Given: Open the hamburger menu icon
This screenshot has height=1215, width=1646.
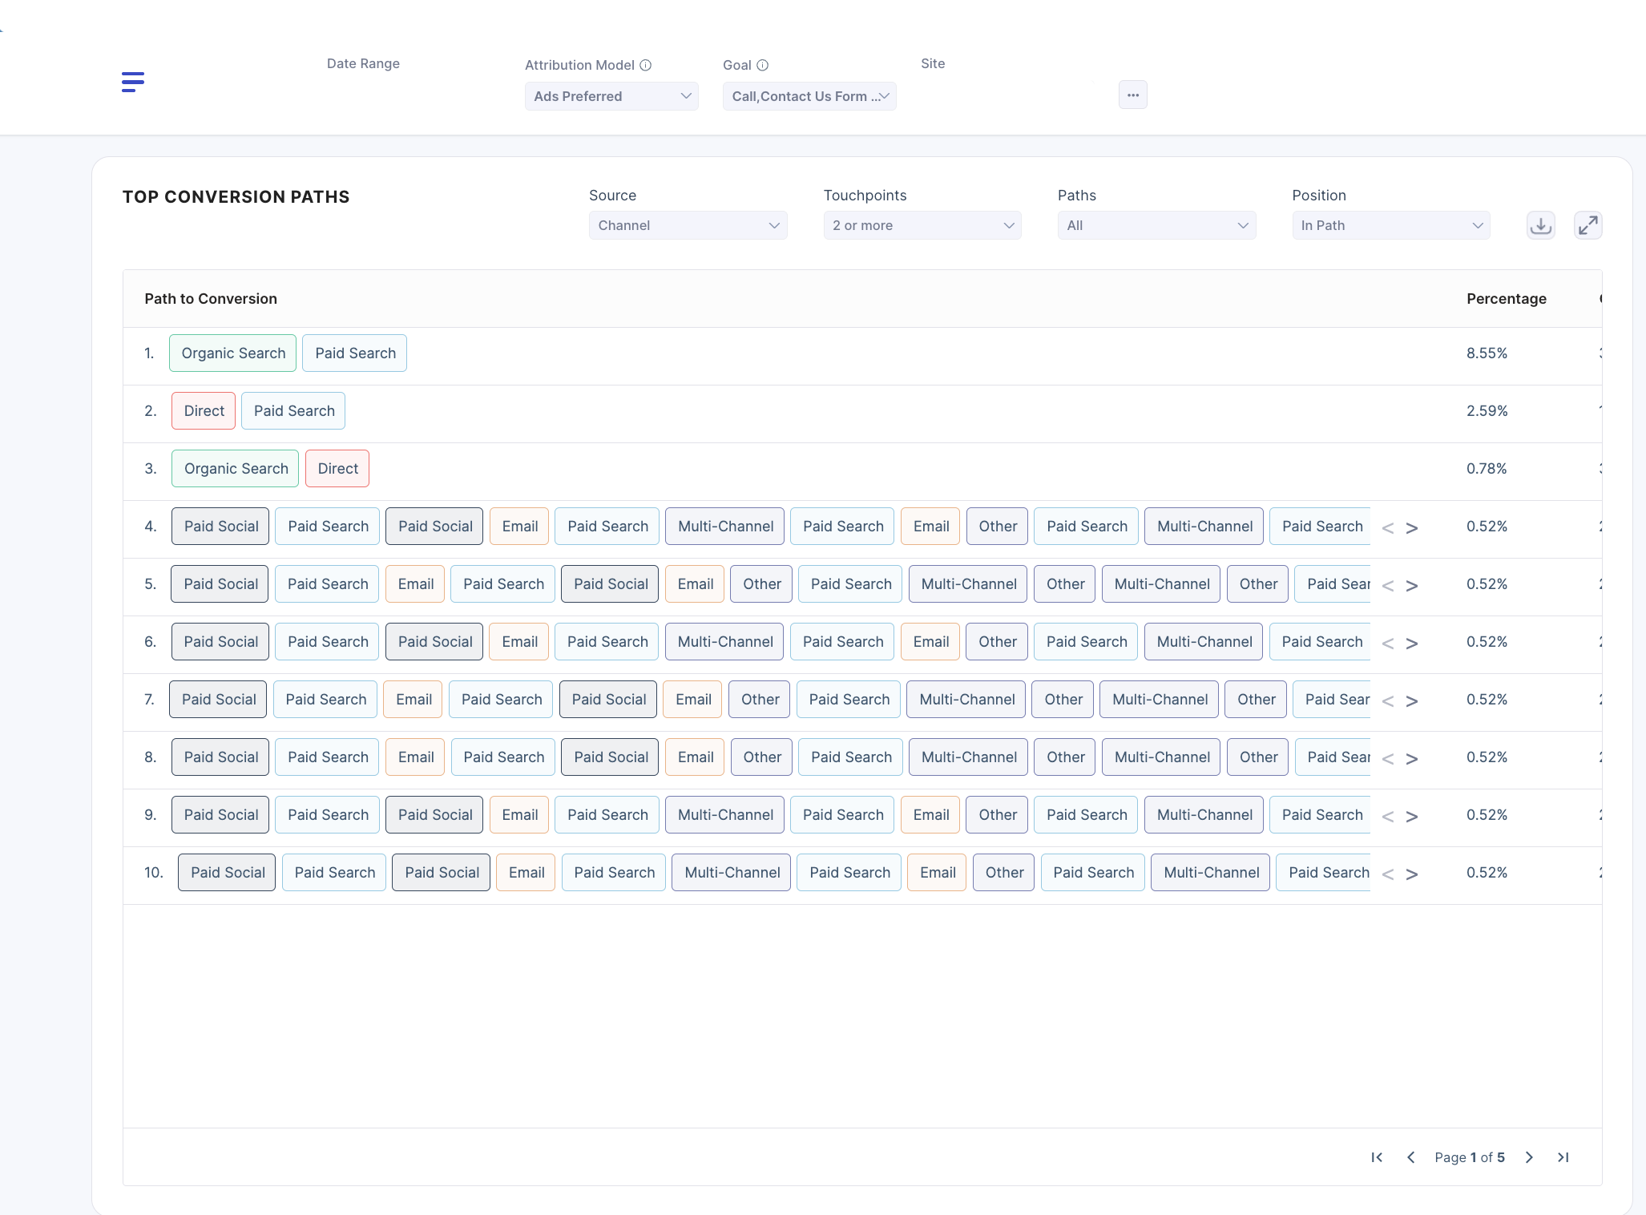Looking at the screenshot, I should (x=133, y=82).
